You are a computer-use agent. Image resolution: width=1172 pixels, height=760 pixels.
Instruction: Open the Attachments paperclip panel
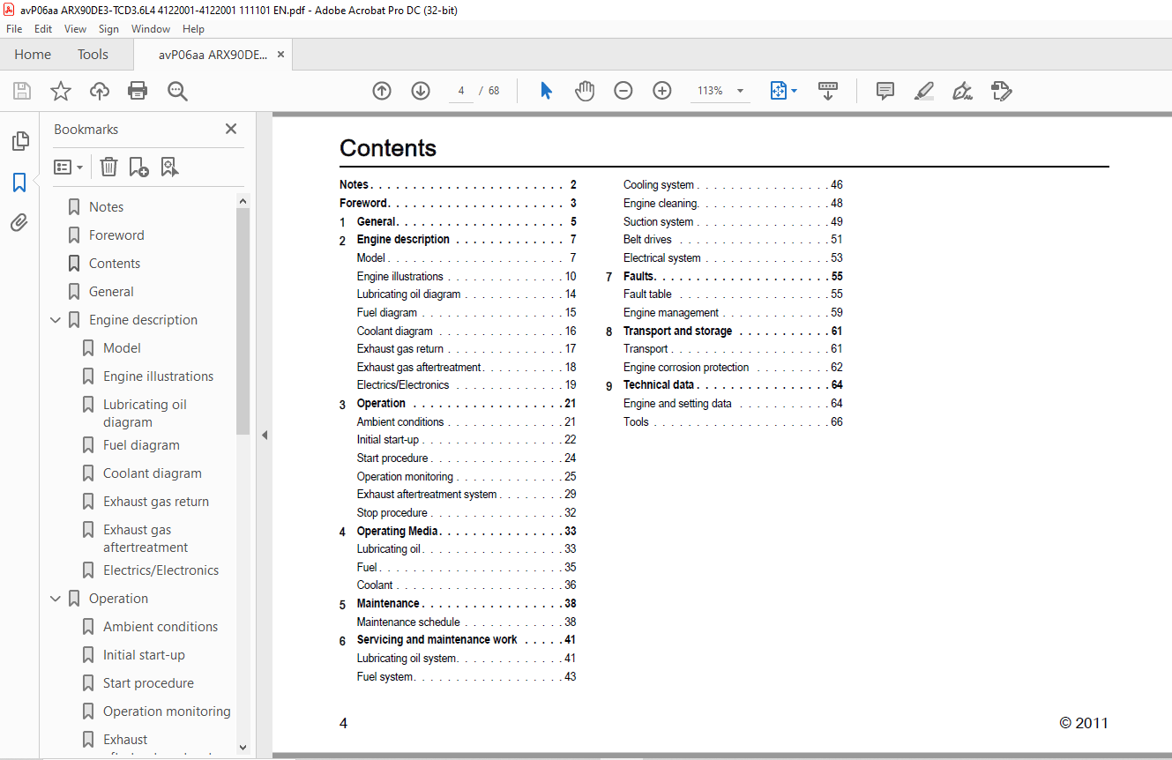[19, 222]
